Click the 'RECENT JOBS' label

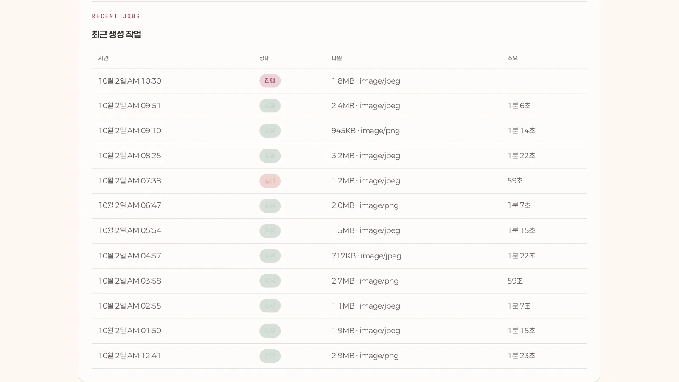(116, 16)
